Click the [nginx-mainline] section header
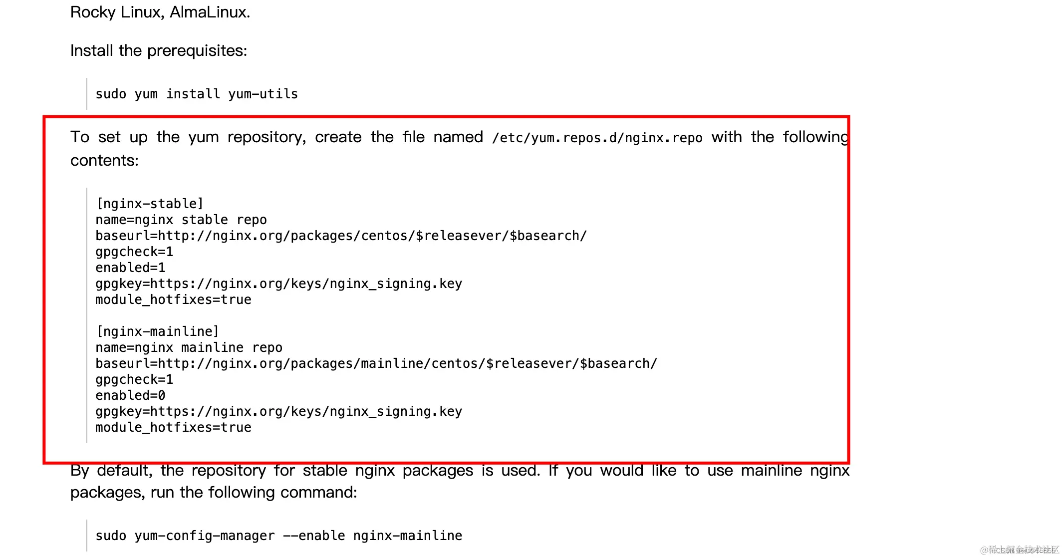Image resolution: width=1063 pixels, height=558 pixels. click(x=157, y=331)
